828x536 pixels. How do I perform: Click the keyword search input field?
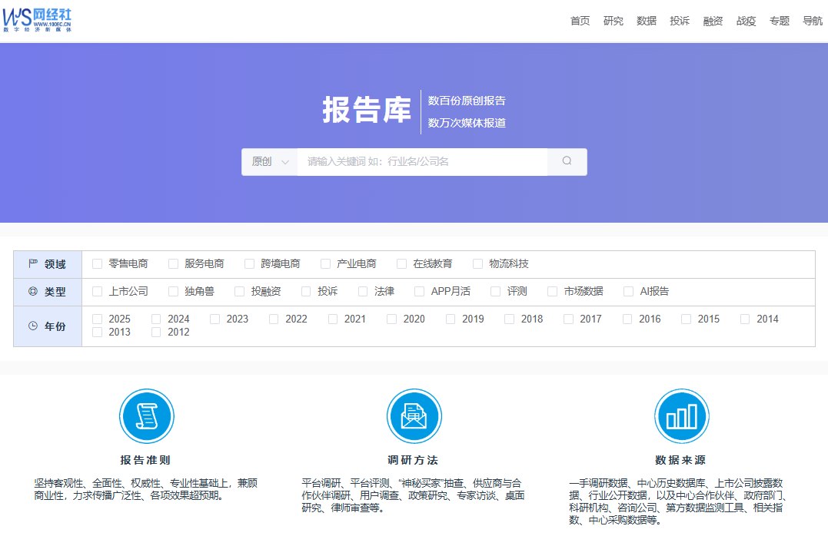coord(422,162)
